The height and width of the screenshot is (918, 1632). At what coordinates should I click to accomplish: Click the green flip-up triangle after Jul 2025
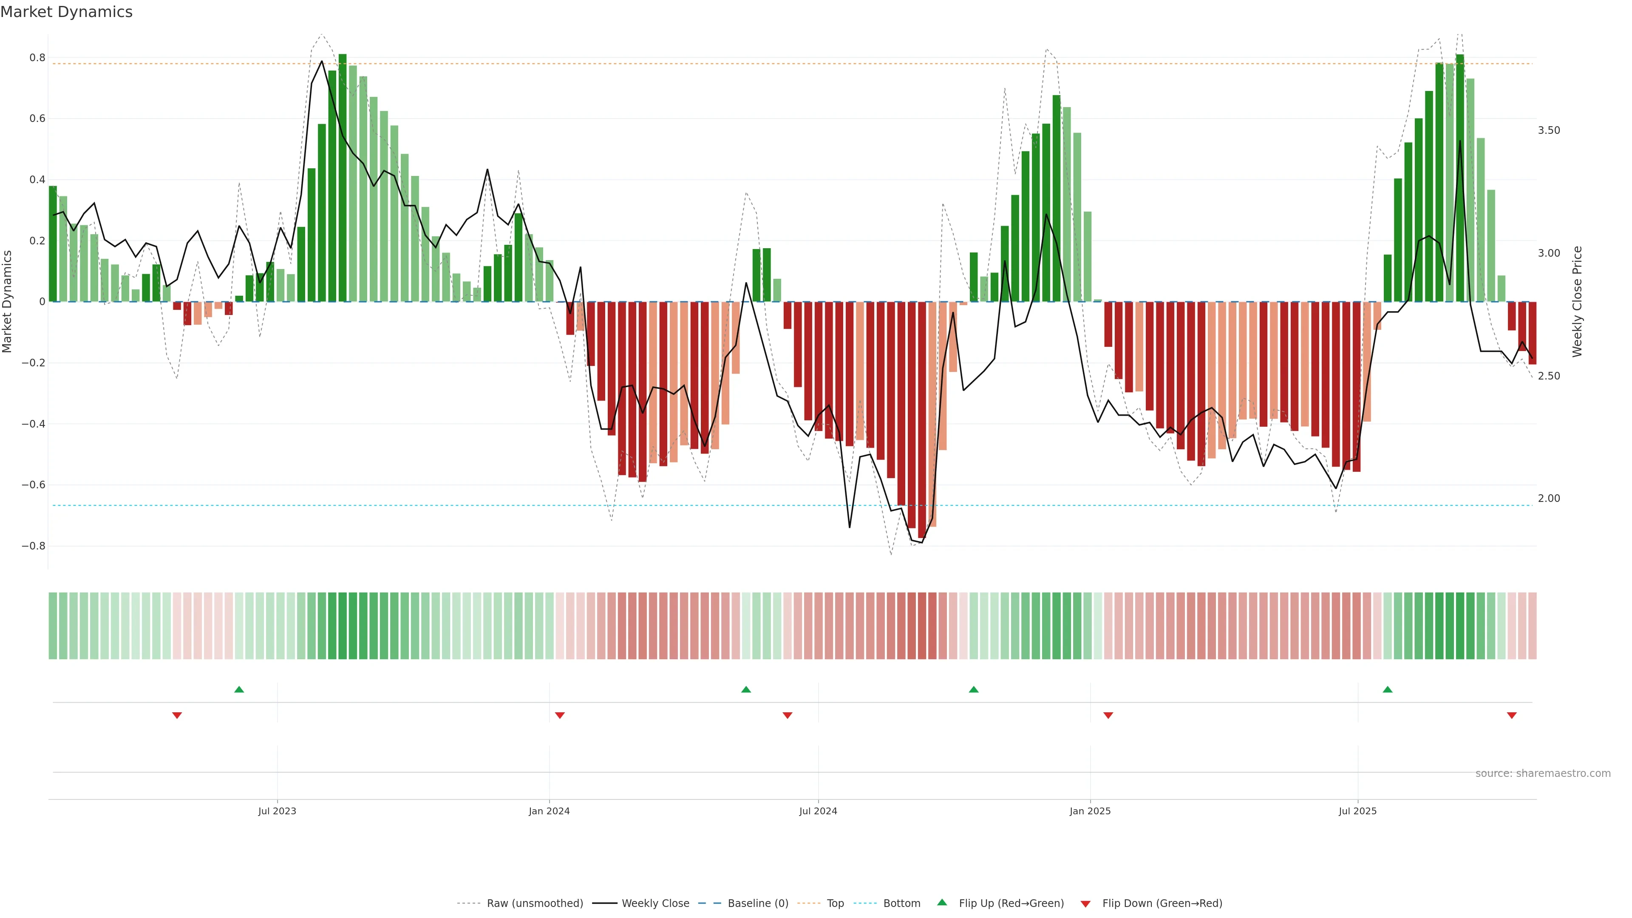tap(1388, 689)
